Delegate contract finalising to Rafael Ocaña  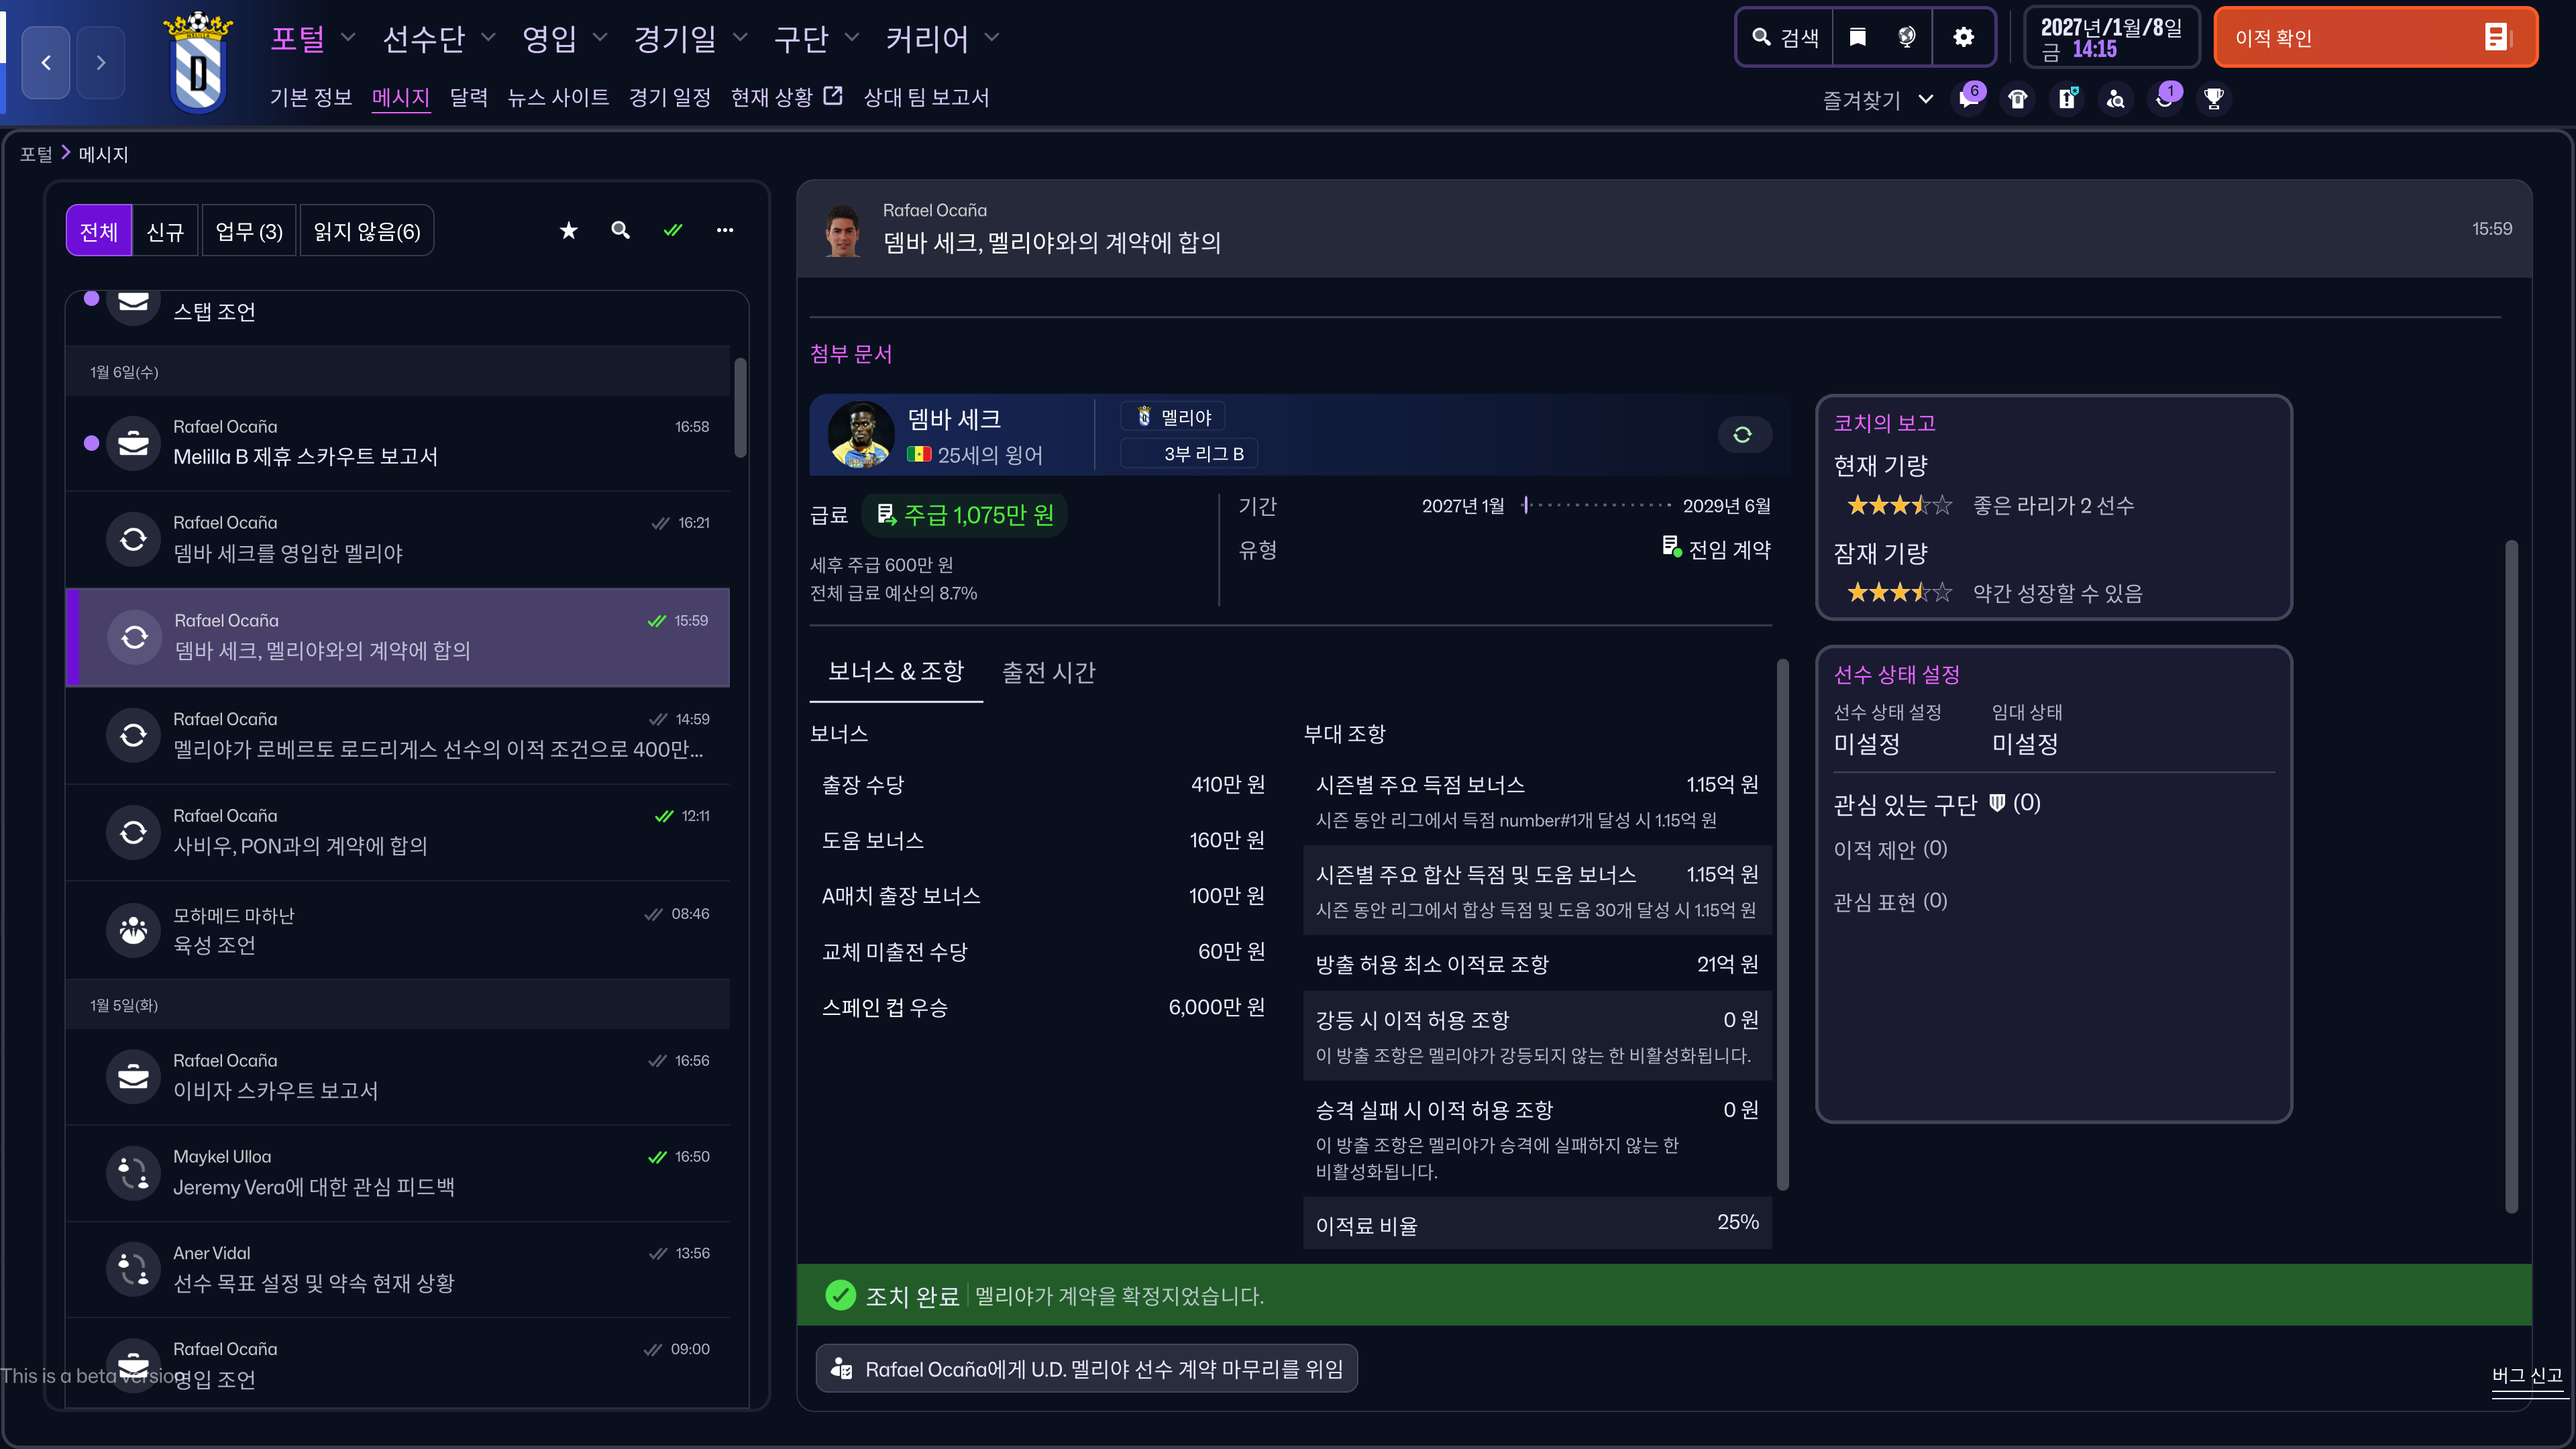[1087, 1369]
